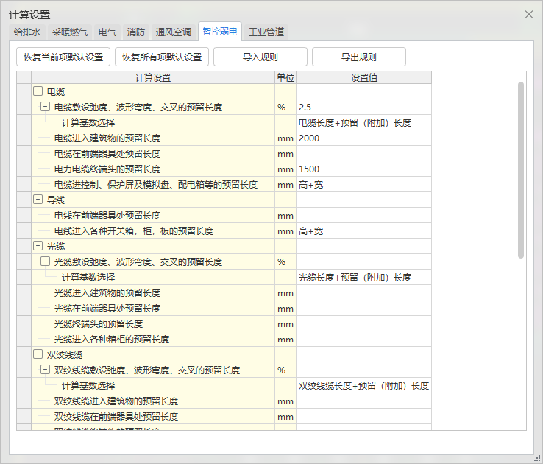Viewport: 543px width, 464px height.
Task: Close the 计算设置 dialog
Action: (528, 15)
